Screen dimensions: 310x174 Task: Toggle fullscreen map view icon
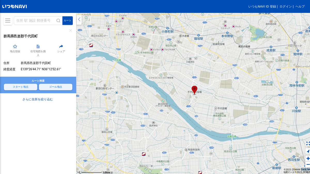coord(308,143)
